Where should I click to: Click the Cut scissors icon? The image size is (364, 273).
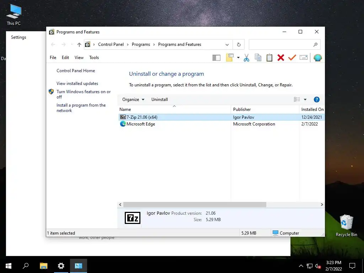[246, 58]
